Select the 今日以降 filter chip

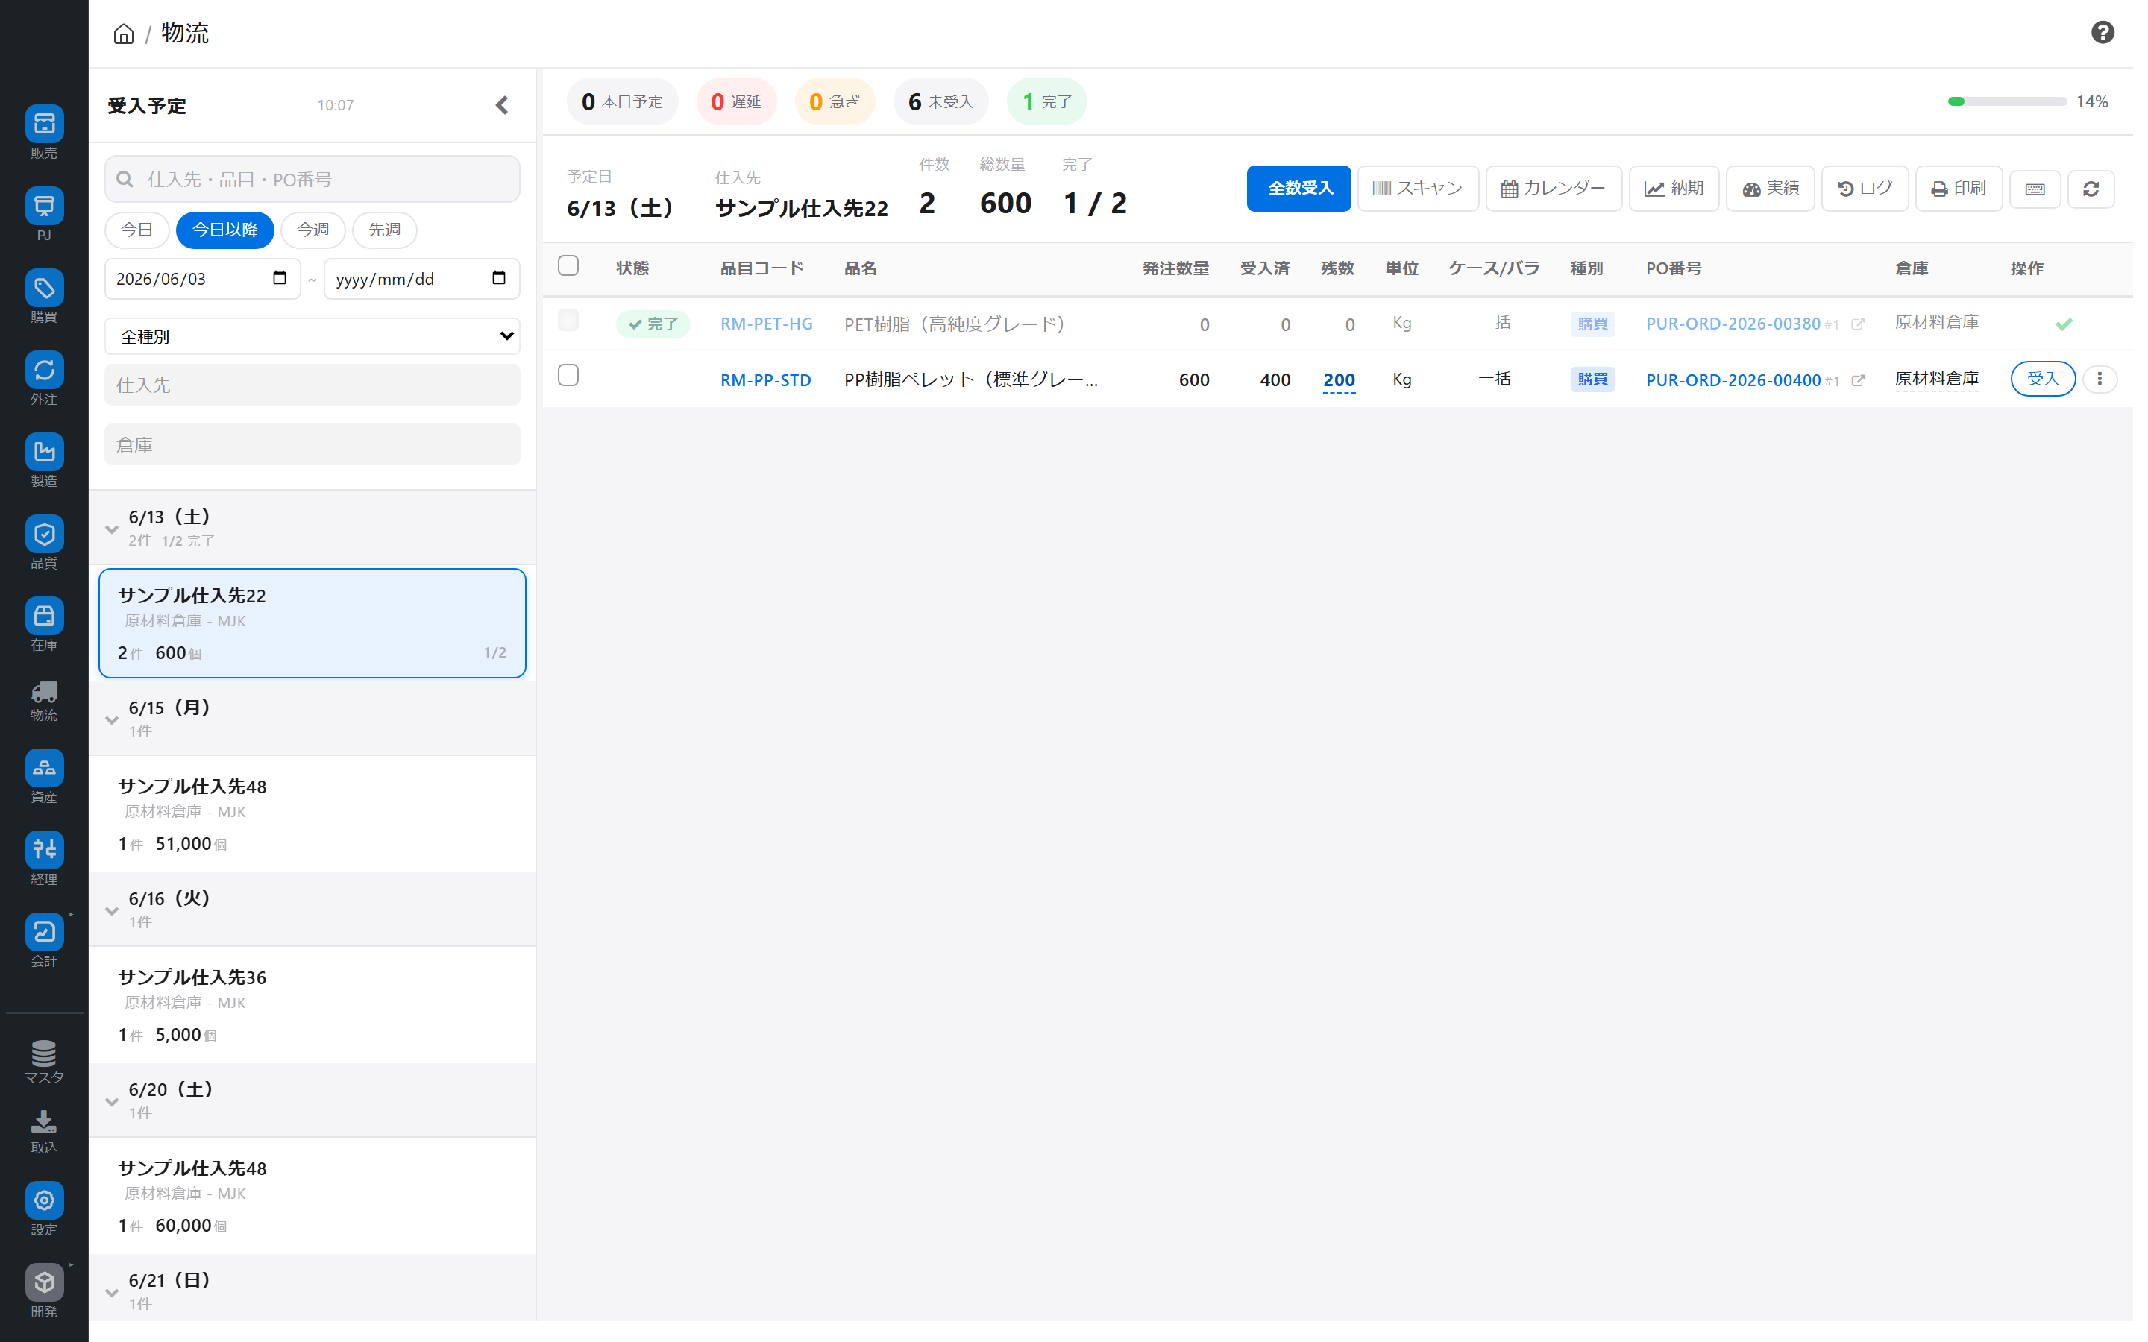(x=224, y=230)
